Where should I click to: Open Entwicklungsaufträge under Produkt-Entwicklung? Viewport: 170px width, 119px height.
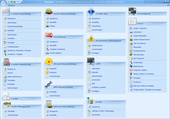pyautogui.click(x=15, y=26)
